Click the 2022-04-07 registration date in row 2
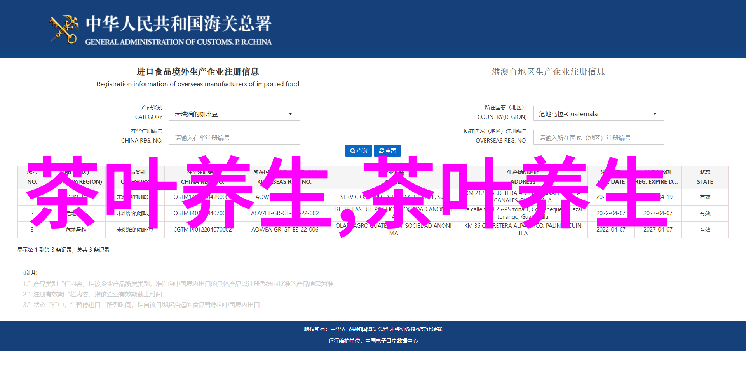The image size is (746, 366). click(x=611, y=213)
